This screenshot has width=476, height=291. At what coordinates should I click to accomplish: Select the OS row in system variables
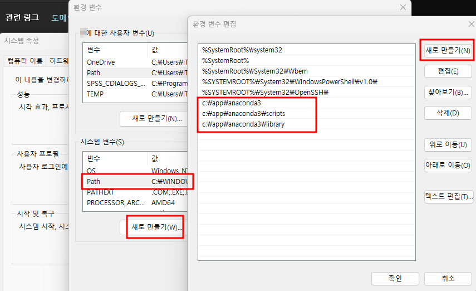tap(135, 171)
